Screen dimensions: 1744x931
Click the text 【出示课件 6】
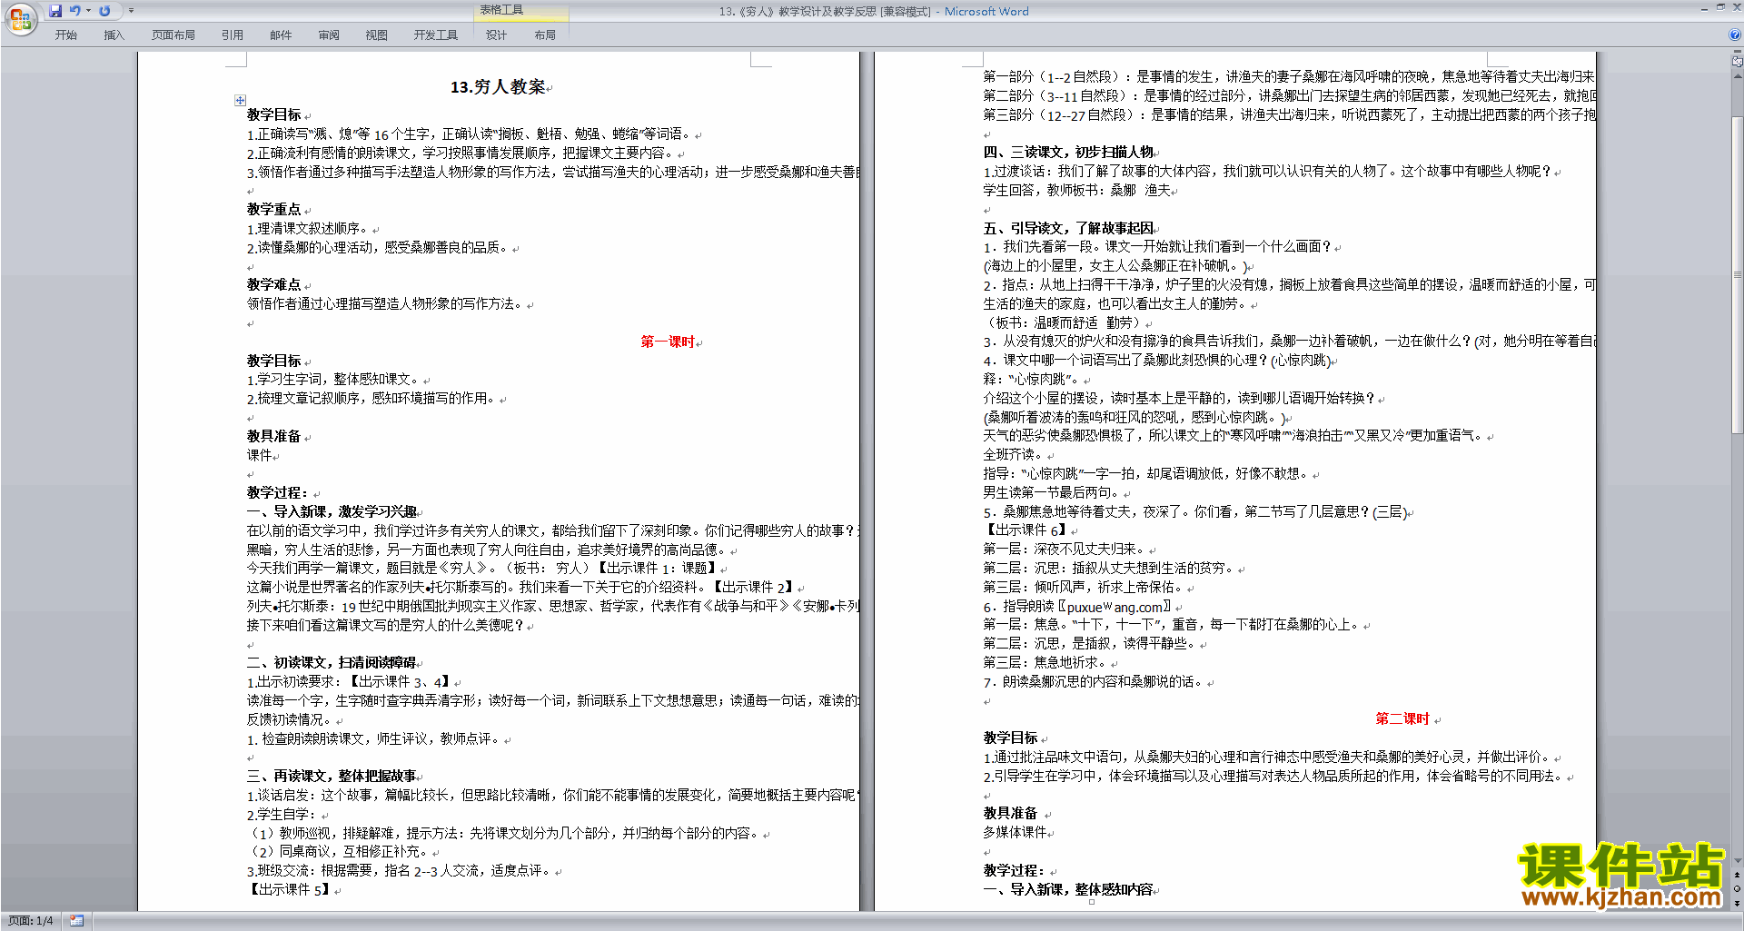tap(1025, 530)
